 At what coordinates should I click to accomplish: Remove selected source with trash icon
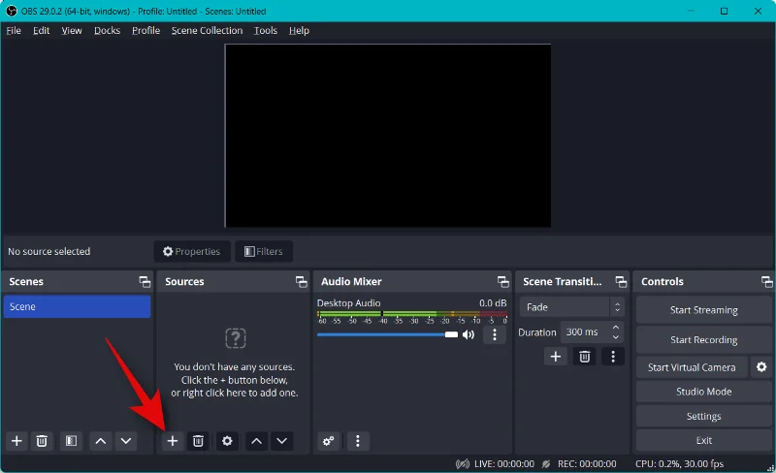(198, 441)
